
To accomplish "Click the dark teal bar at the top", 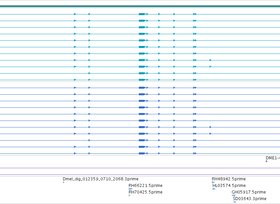I will tap(140, 6).
